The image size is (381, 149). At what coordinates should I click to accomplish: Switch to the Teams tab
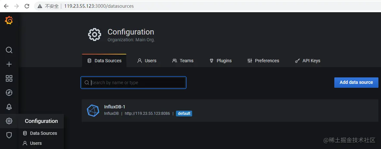point(183,61)
